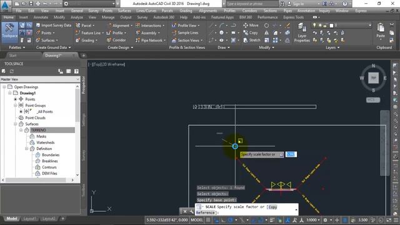
Task: Close the command line window
Action: coord(185,211)
